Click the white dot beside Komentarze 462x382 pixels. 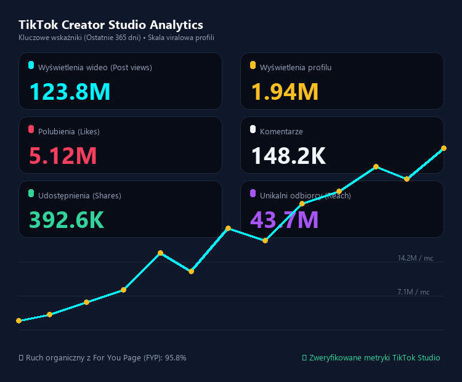pyautogui.click(x=253, y=129)
